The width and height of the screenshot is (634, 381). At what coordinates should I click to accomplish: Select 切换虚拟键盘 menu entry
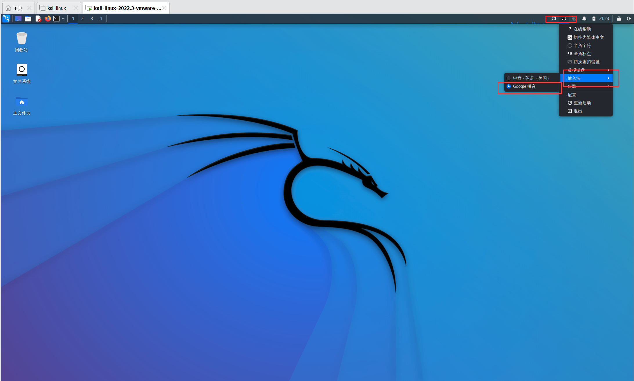[586, 62]
